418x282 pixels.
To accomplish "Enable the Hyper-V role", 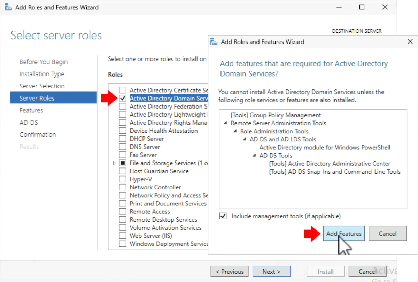I will click(x=122, y=179).
